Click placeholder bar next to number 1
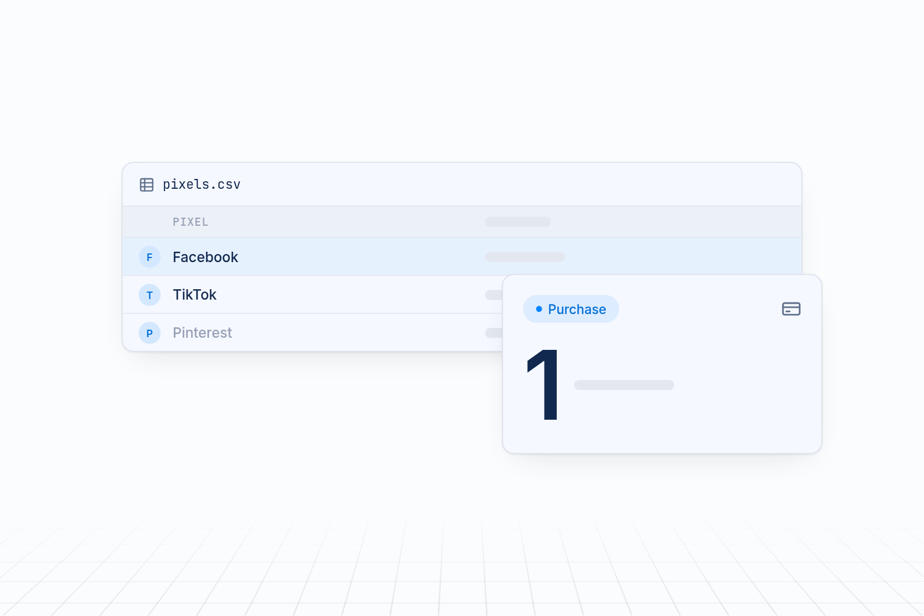This screenshot has height=616, width=924. pyautogui.click(x=624, y=385)
